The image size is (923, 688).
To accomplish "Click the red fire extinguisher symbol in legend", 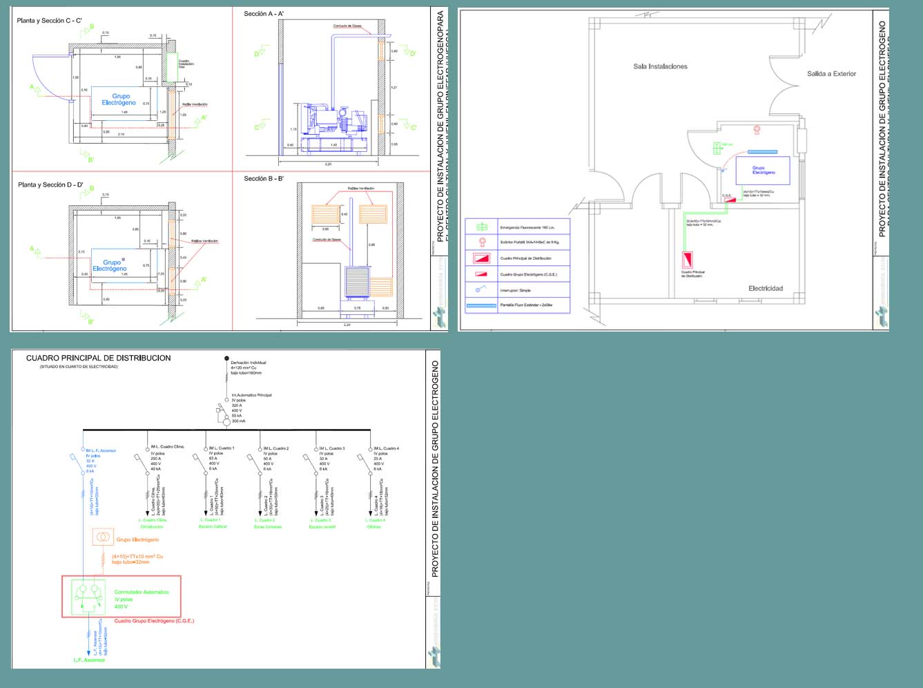I will tap(482, 242).
